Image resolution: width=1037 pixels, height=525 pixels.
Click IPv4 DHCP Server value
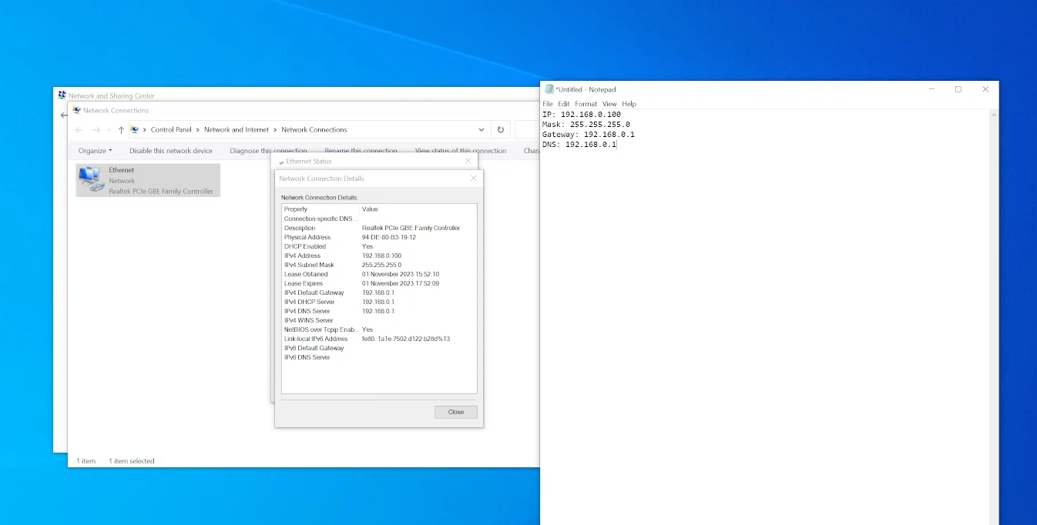coord(378,302)
